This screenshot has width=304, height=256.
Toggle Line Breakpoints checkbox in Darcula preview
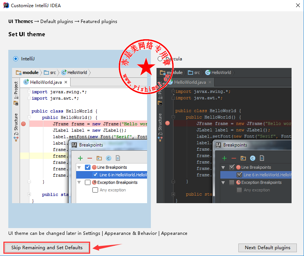click(232, 167)
